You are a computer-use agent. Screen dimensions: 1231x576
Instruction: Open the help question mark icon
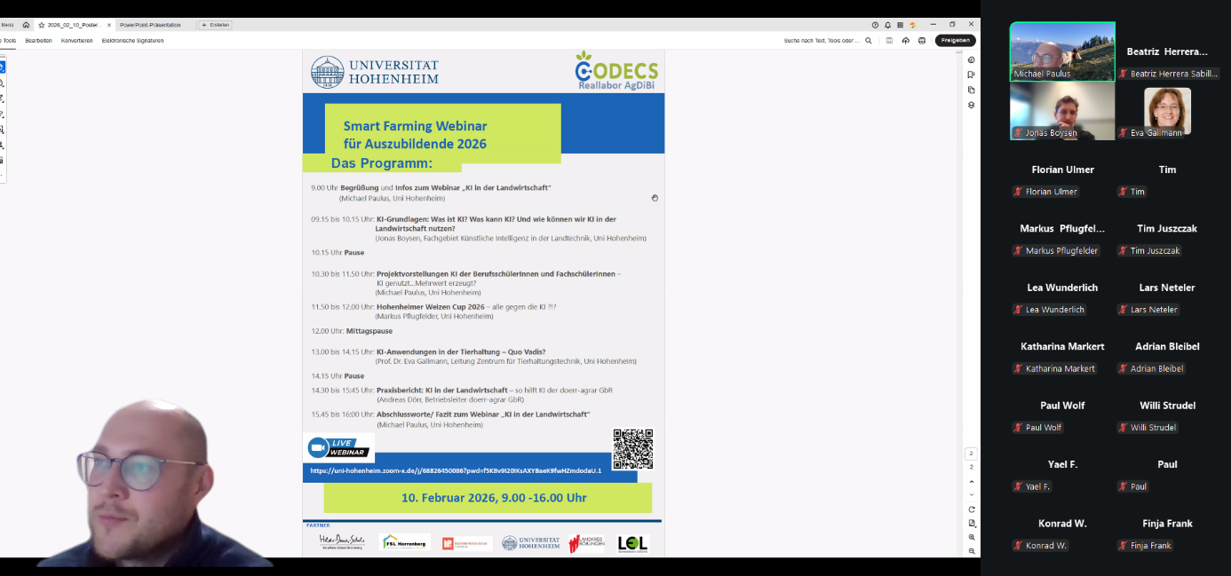pos(875,25)
